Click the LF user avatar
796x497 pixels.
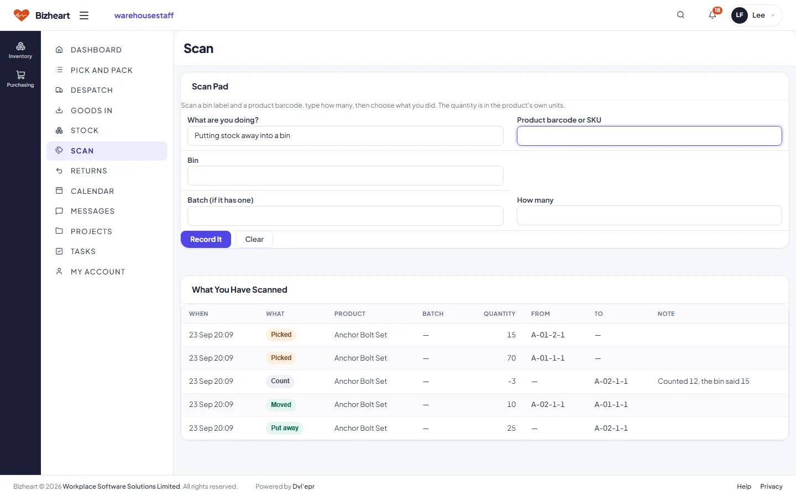(740, 15)
